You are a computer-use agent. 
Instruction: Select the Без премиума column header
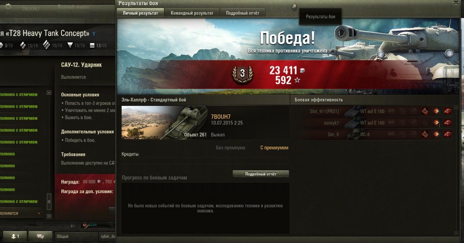coord(230,148)
